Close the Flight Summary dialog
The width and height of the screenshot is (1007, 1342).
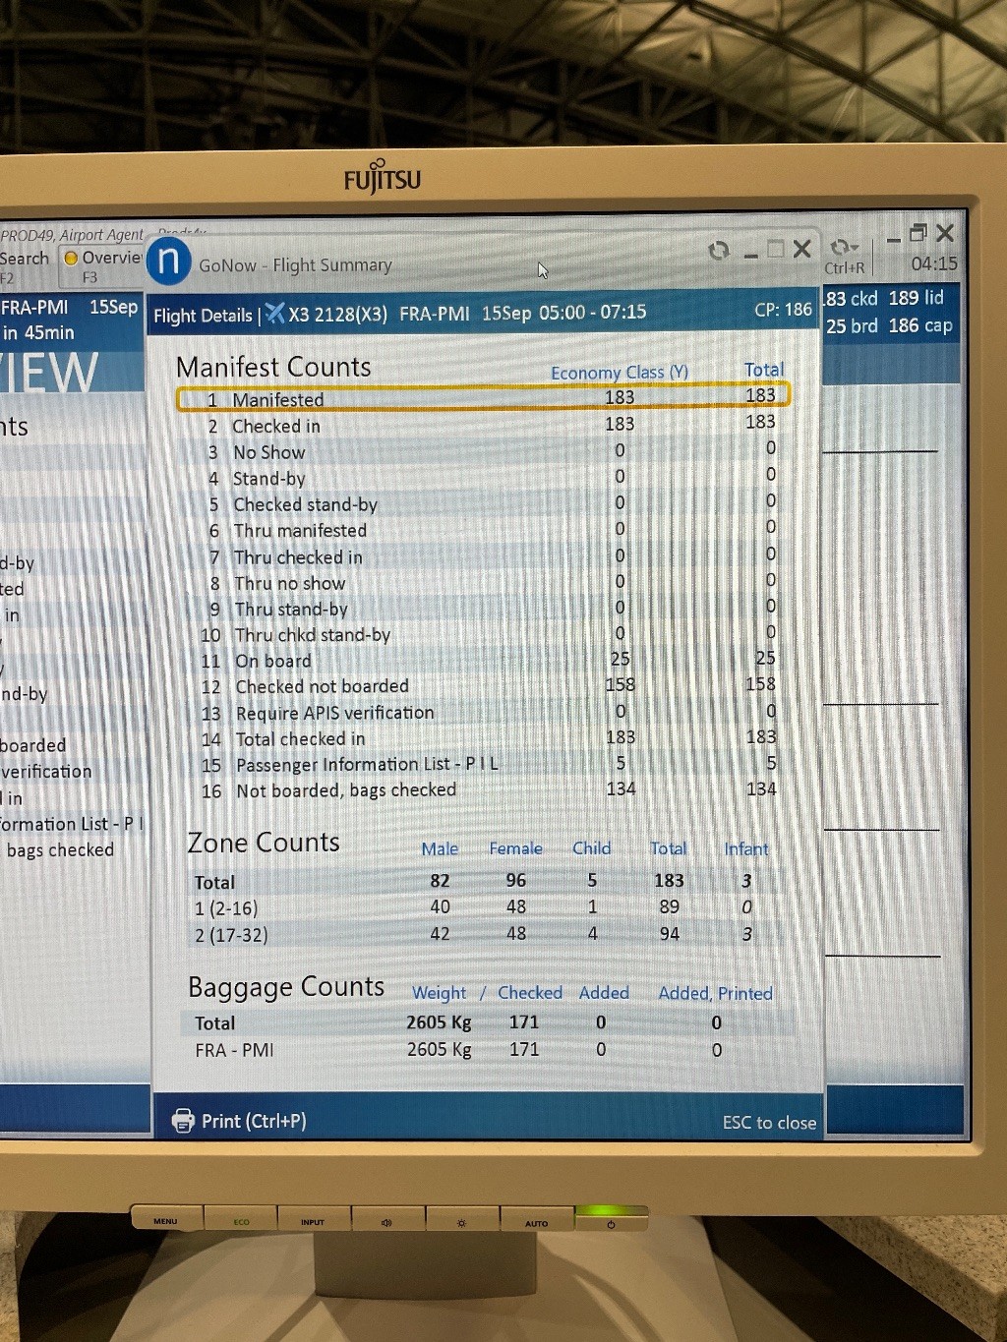pyautogui.click(x=802, y=249)
